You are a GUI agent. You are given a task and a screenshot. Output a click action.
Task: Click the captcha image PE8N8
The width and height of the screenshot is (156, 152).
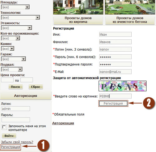123,86
